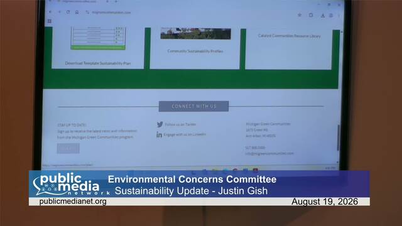Image resolution: width=402 pixels, height=226 pixels.
Task: Click Engage with us on LinkedIn
Action: coord(185,134)
